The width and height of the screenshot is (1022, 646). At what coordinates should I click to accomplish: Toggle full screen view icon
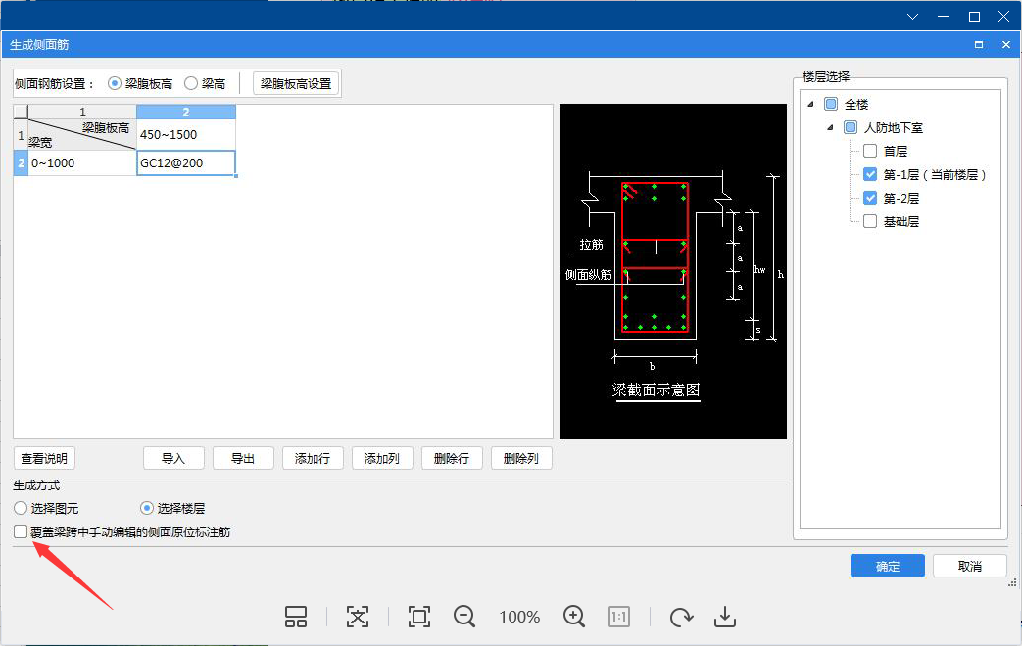pos(419,617)
